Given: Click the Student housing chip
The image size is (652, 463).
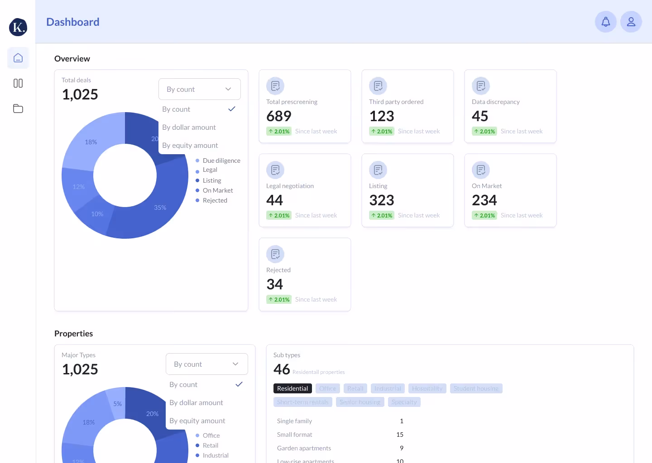Looking at the screenshot, I should 476,388.
